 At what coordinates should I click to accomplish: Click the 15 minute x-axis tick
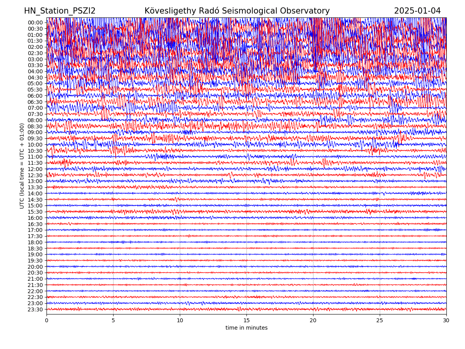[246, 320]
